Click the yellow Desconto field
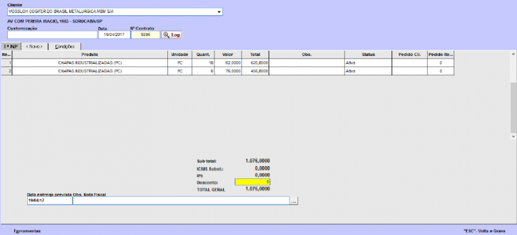The image size is (517, 235). coord(252,182)
